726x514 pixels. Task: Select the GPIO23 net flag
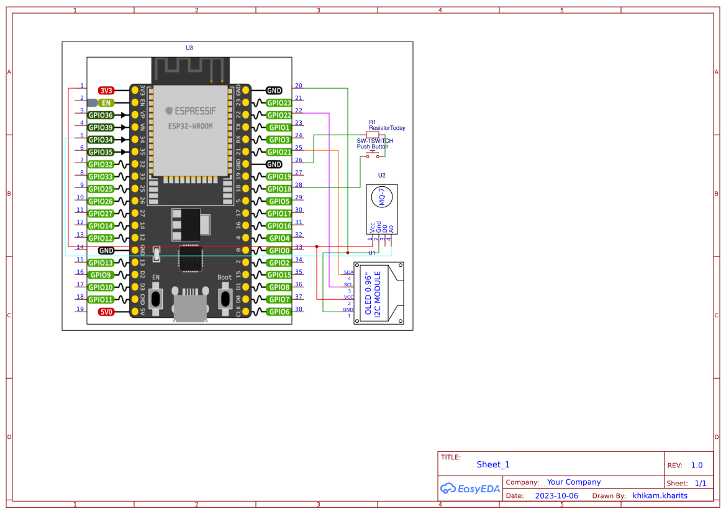[x=281, y=102]
